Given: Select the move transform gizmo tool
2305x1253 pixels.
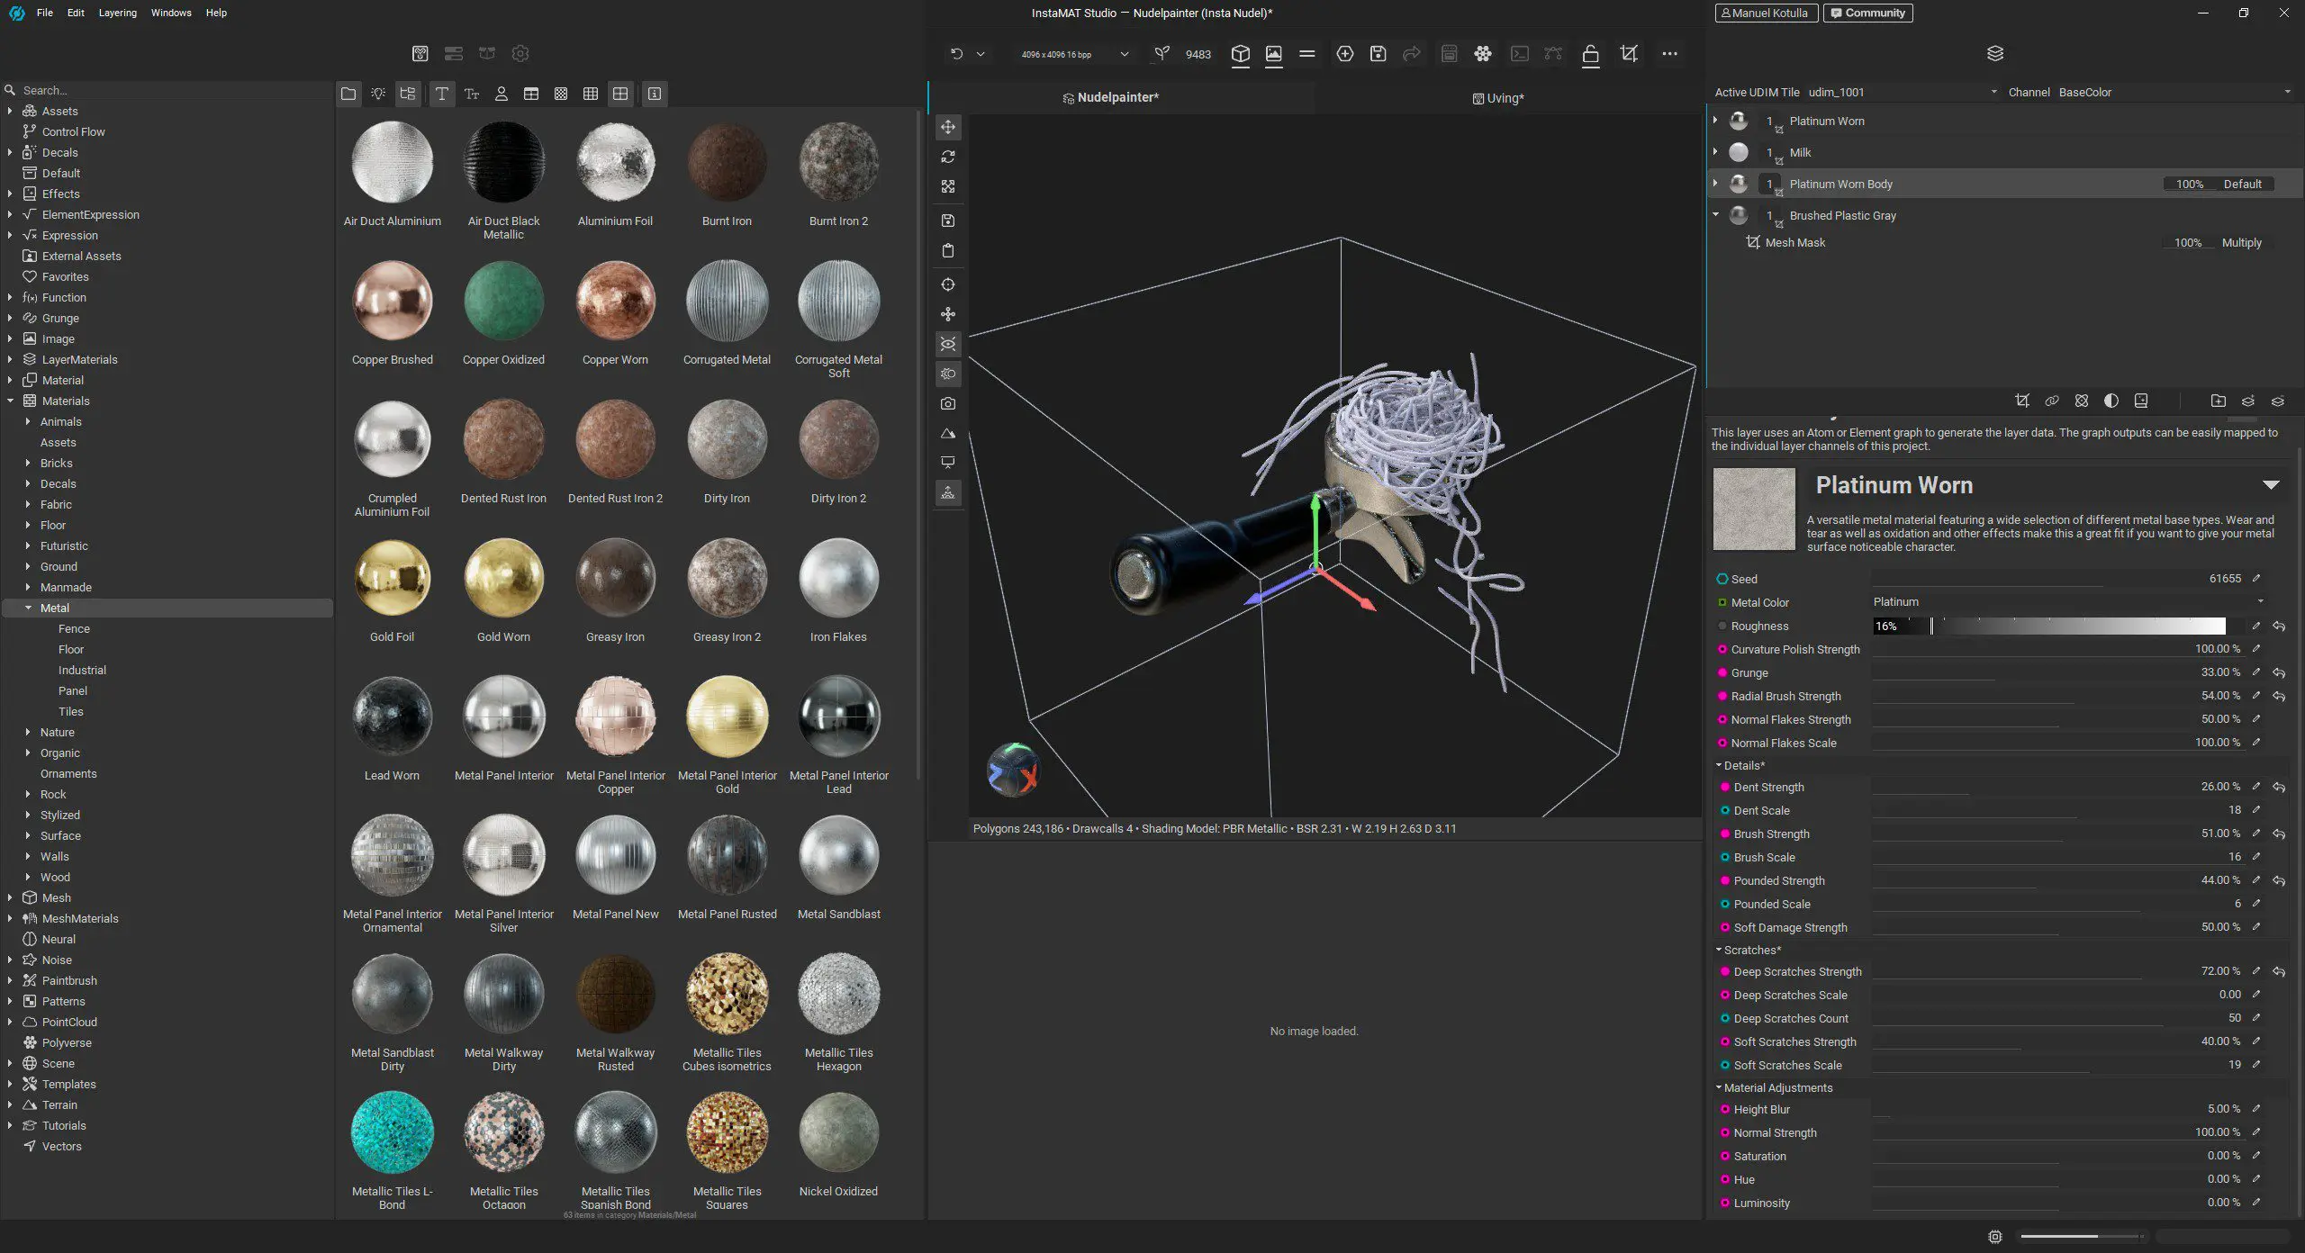Looking at the screenshot, I should click(948, 127).
